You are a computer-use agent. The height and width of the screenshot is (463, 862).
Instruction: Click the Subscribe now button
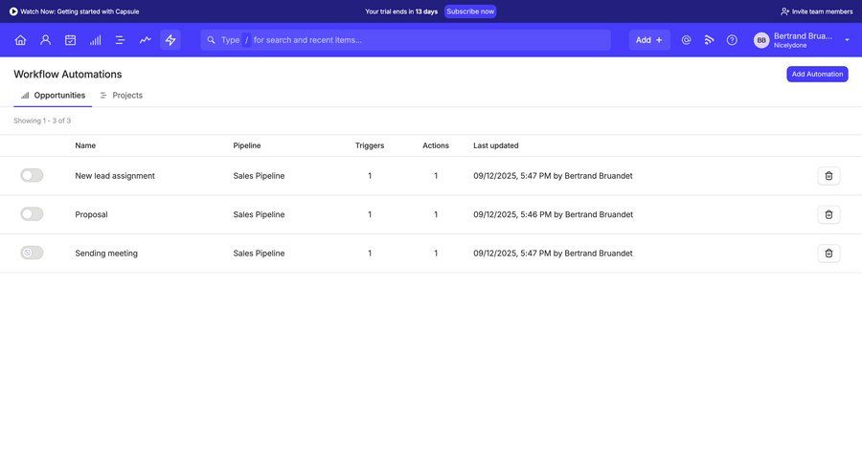[x=470, y=11]
